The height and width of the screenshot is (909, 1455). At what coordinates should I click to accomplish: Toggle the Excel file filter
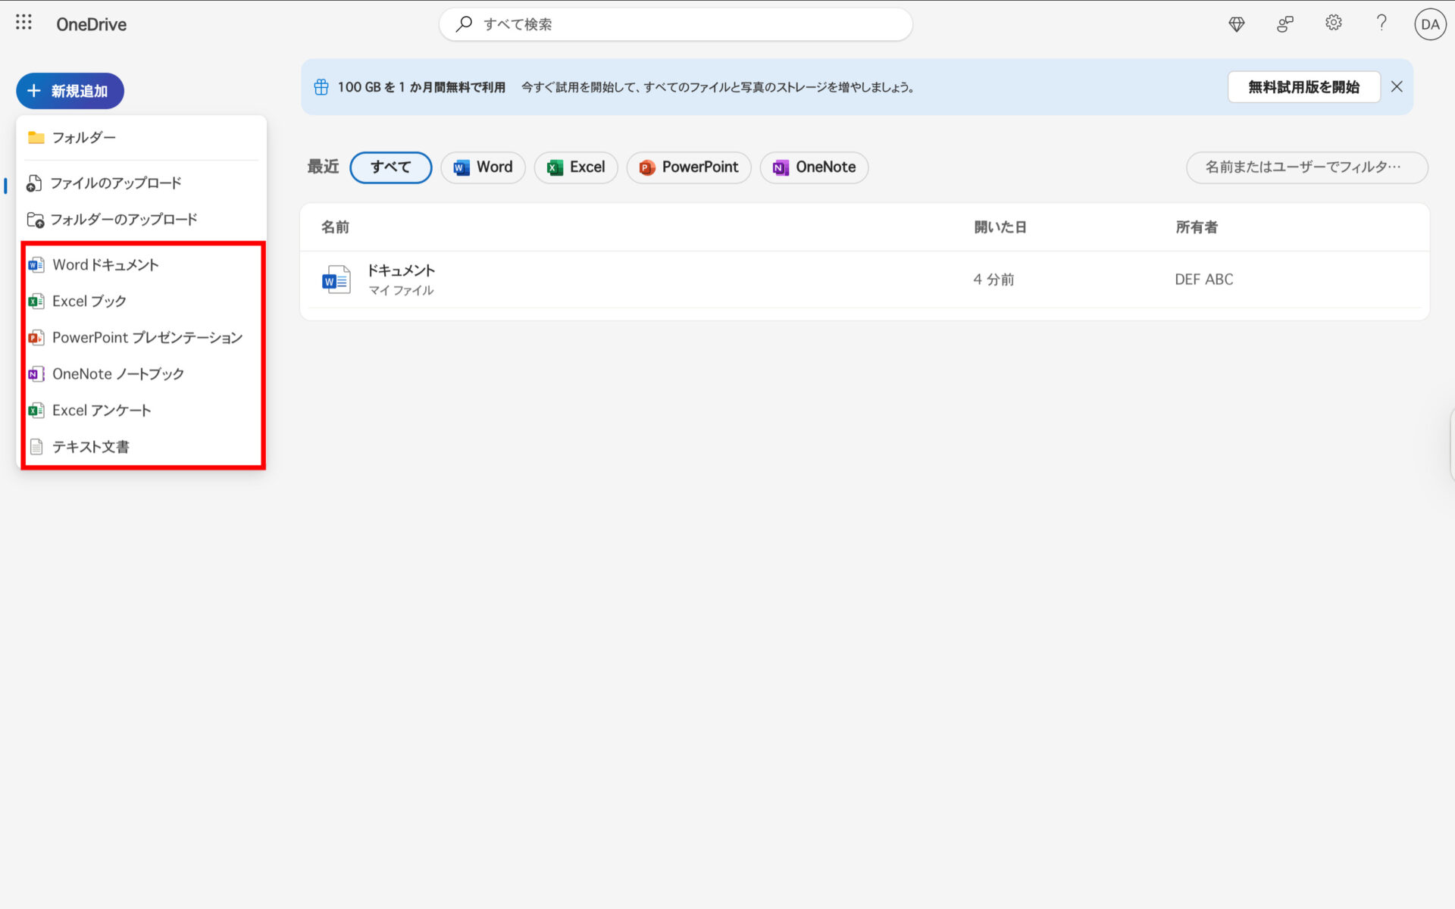(576, 167)
